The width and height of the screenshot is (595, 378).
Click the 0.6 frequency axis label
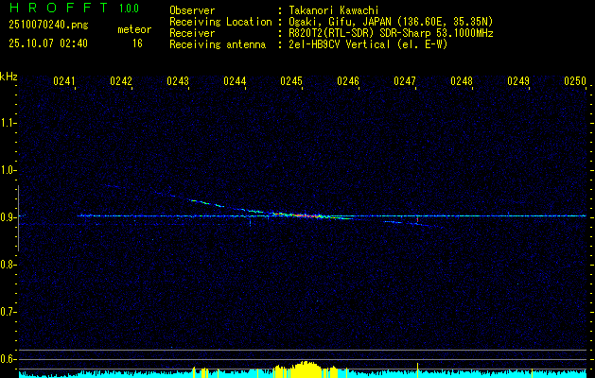[x=9, y=358]
